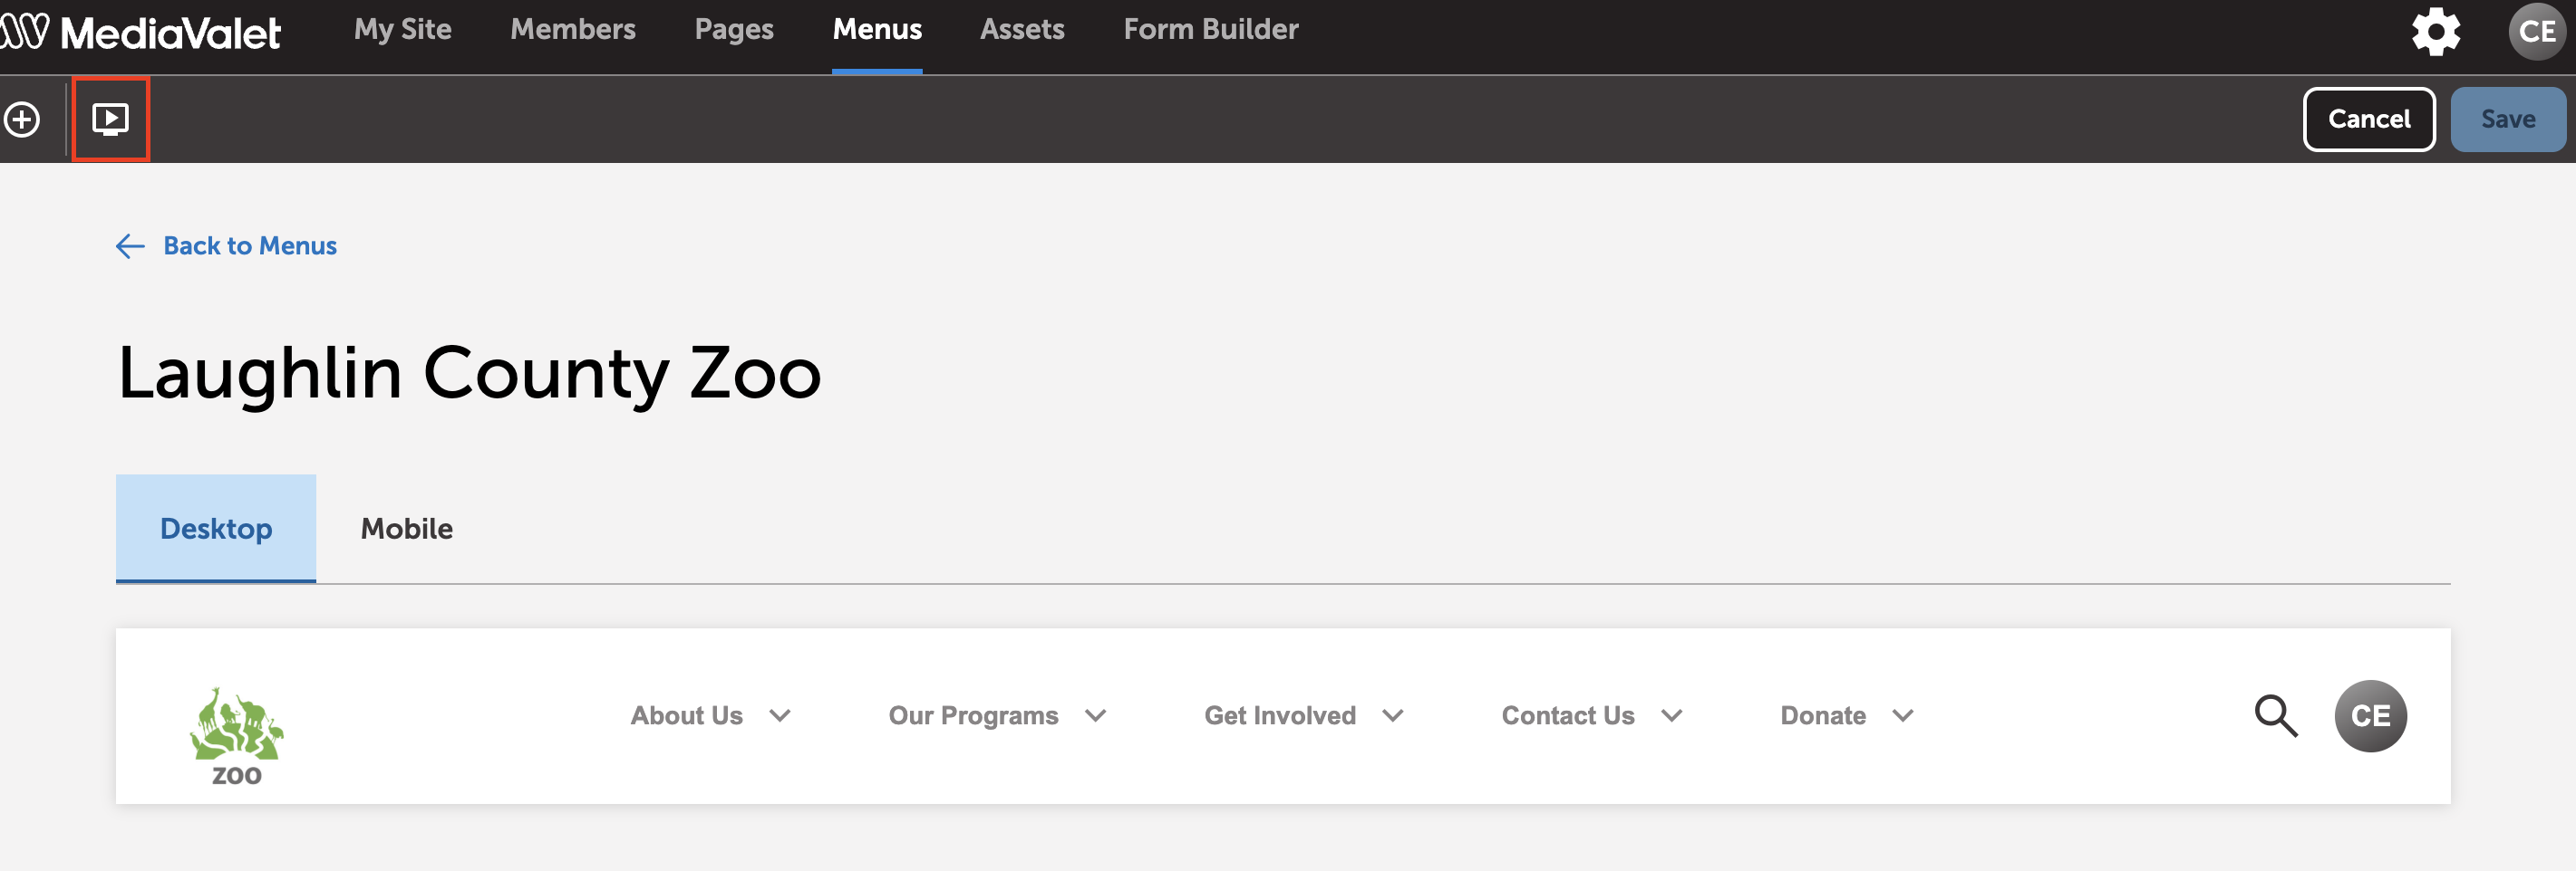Expand the Our Programs dropdown chevron
Viewport: 2576px width, 871px height.
pyautogui.click(x=1096, y=715)
